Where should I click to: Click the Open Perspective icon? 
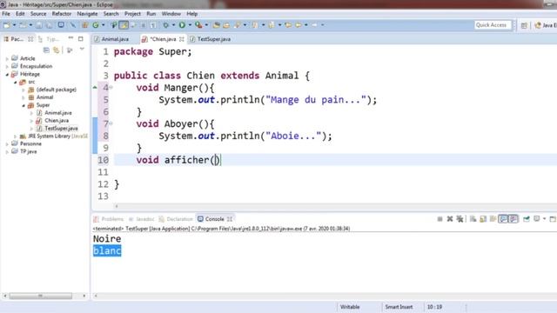pos(524,25)
